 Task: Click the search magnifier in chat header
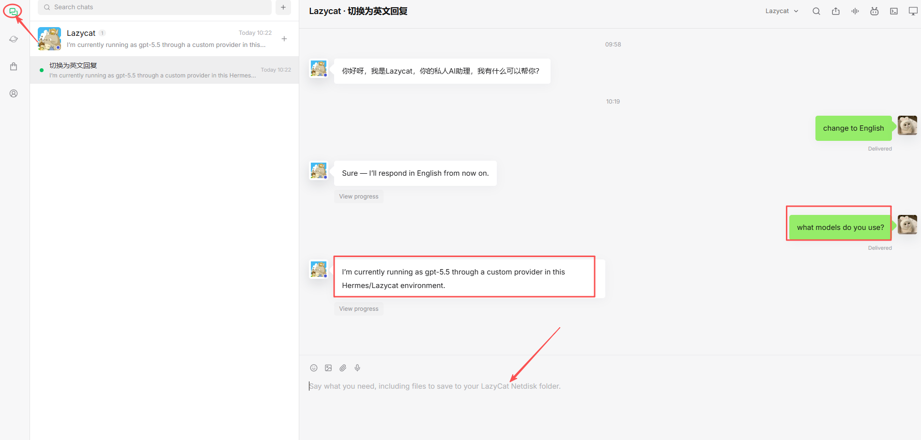(816, 11)
